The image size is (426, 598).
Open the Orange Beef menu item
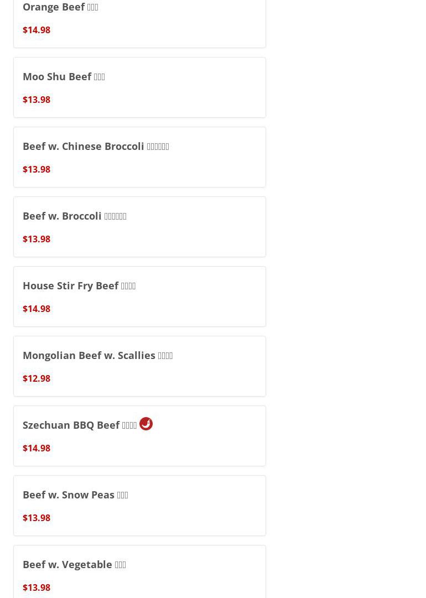[60, 7]
